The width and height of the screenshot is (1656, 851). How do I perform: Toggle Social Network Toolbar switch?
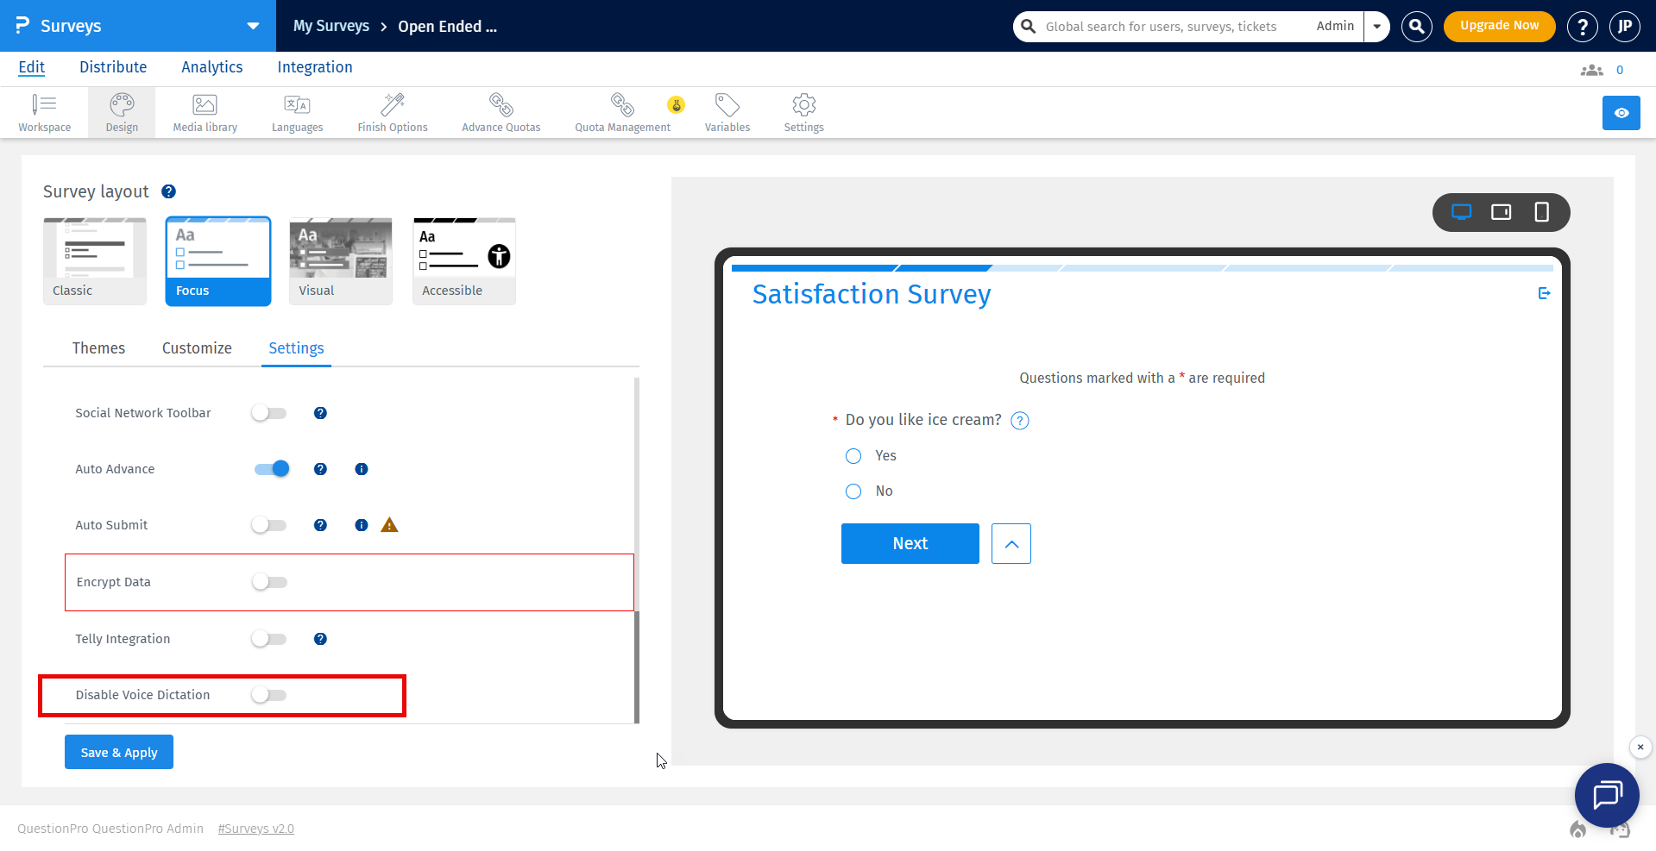269,413
